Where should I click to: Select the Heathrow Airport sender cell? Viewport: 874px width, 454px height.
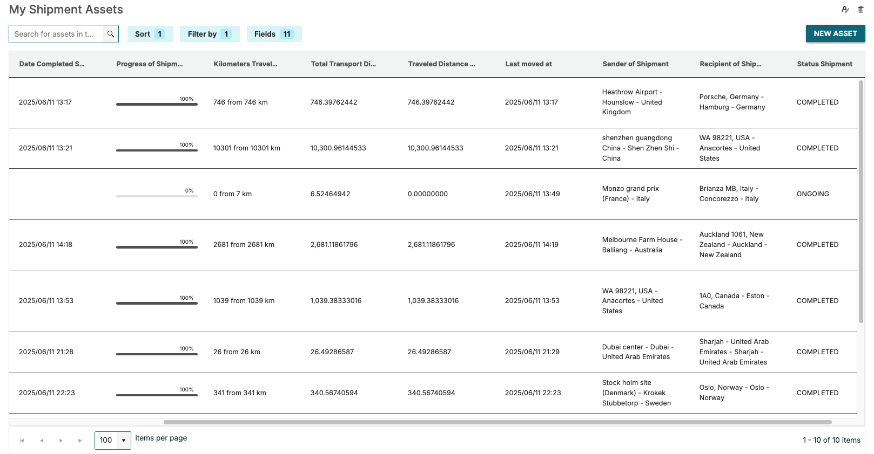click(x=631, y=102)
